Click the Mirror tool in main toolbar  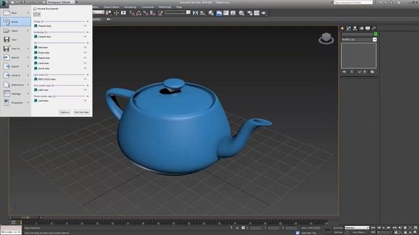click(x=195, y=13)
